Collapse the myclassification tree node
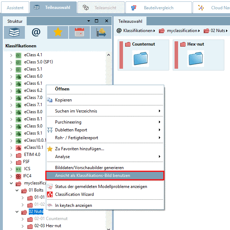Image resolution: width=230 pixels, height=230 pixels. coord(11,183)
